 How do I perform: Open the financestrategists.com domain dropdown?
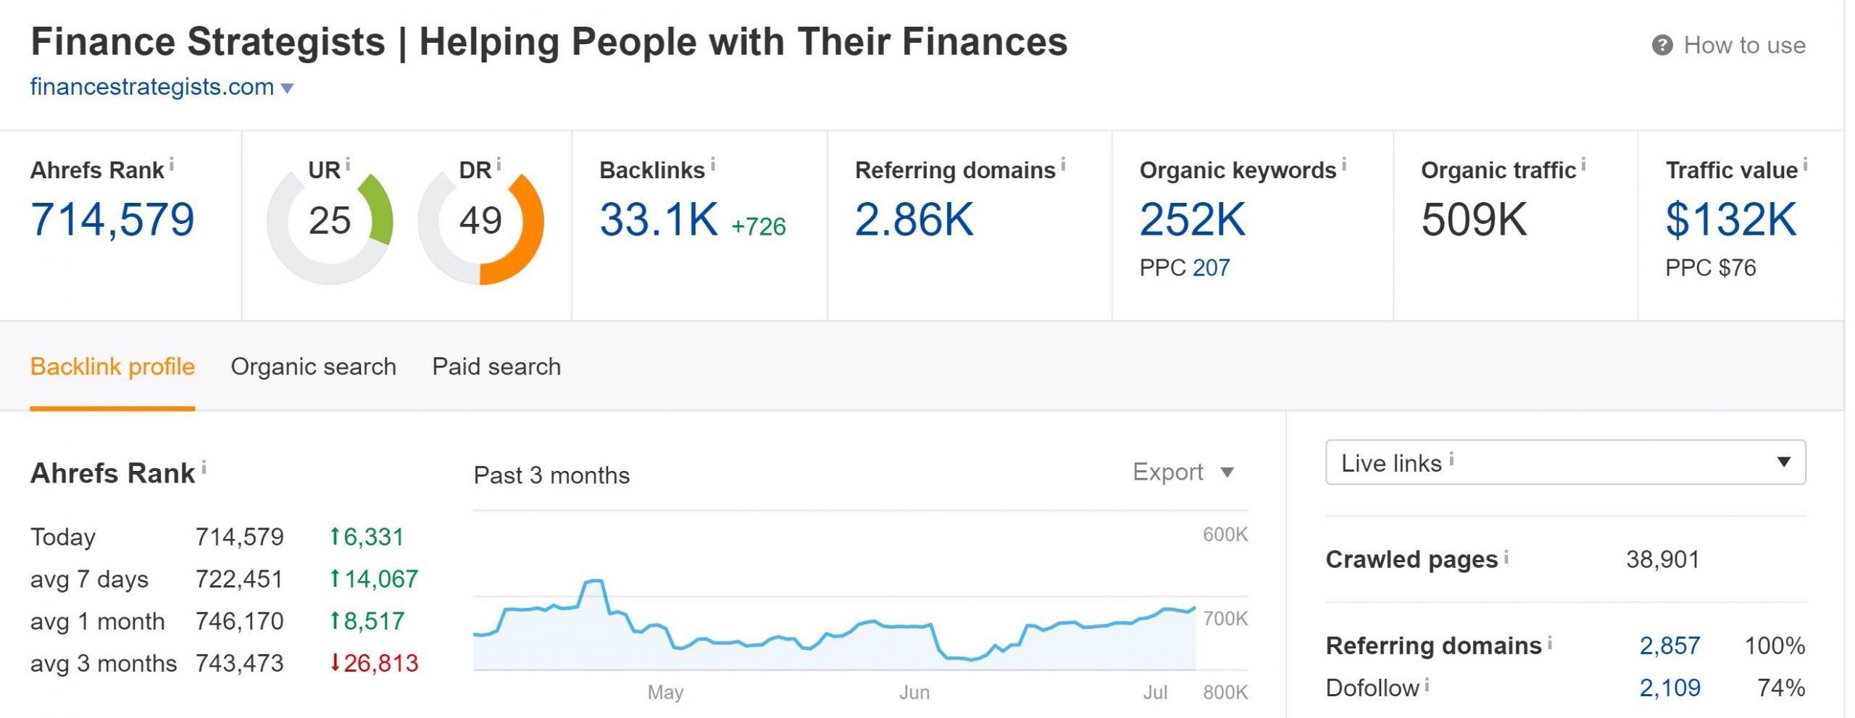pos(288,87)
